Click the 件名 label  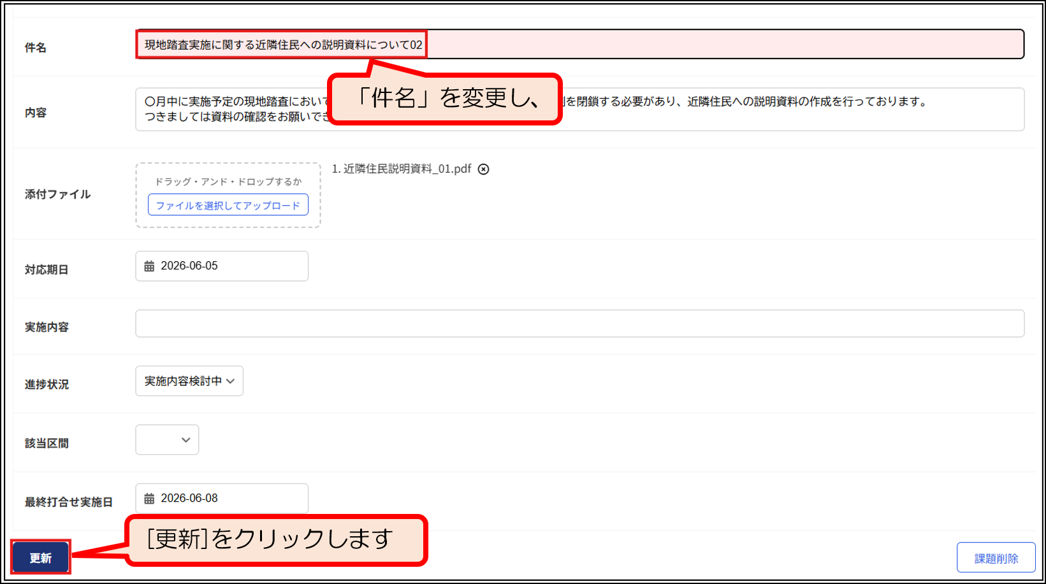(36, 48)
